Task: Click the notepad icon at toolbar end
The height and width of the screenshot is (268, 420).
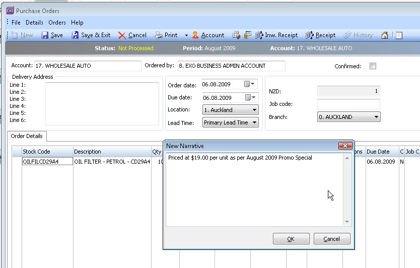Action: click(399, 35)
